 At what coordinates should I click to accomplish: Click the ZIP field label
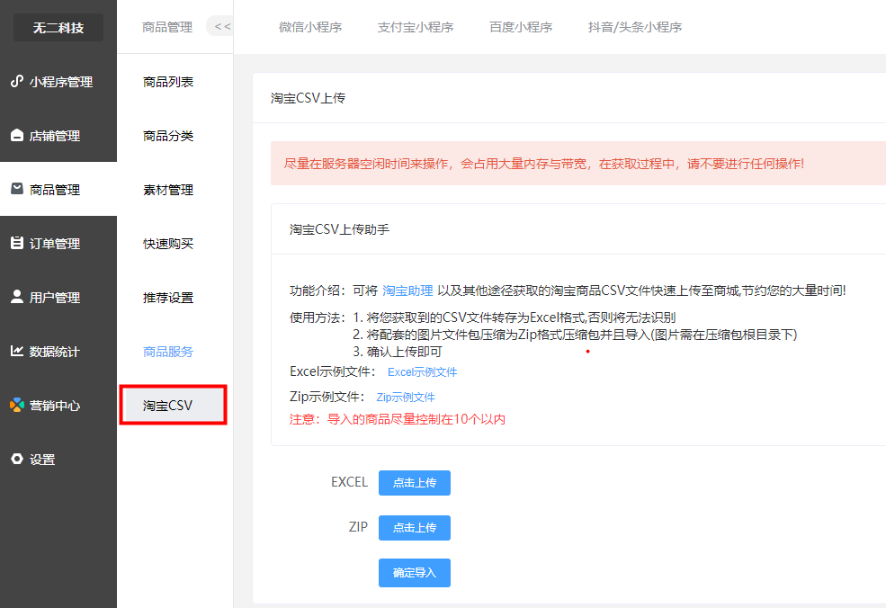point(358,527)
